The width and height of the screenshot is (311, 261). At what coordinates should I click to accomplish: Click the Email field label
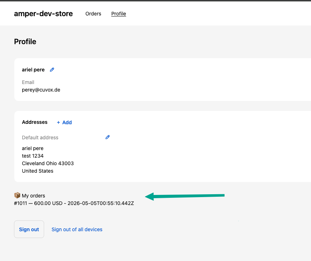tap(28, 82)
